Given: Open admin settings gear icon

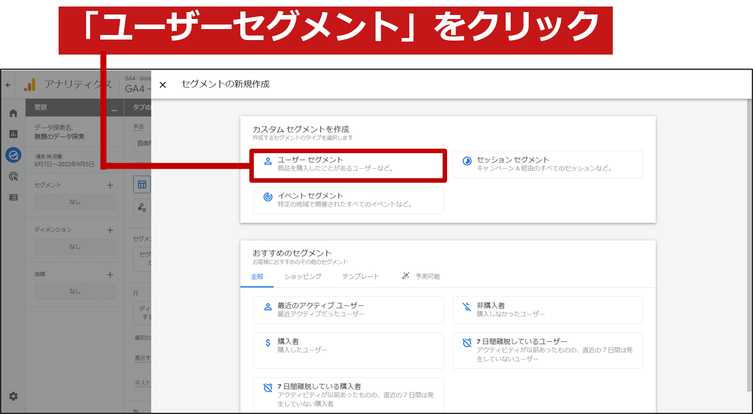Looking at the screenshot, I should 13,396.
